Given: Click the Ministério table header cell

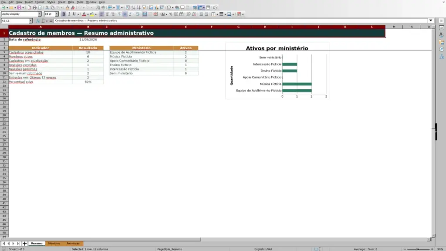Looking at the screenshot, I should pyautogui.click(x=142, y=48).
